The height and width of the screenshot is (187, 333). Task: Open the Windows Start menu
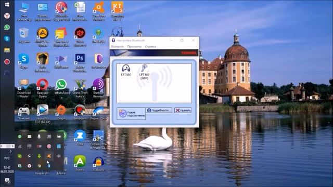coord(7,5)
